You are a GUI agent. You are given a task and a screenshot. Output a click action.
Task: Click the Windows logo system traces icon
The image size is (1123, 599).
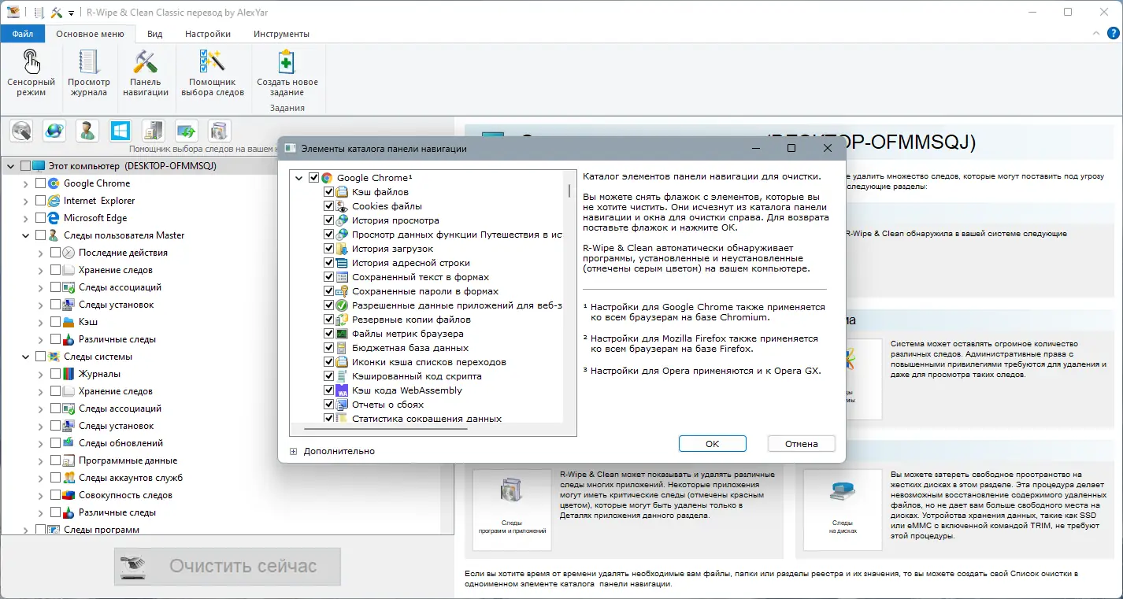[120, 131]
